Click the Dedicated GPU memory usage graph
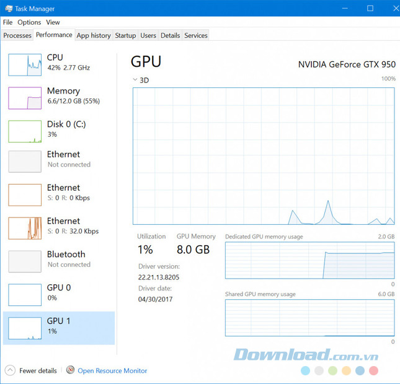400x384 pixels. click(x=310, y=260)
